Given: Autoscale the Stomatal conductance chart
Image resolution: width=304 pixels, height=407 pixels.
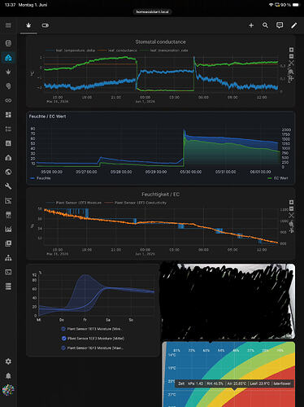Looking at the screenshot, I should coord(291,63).
